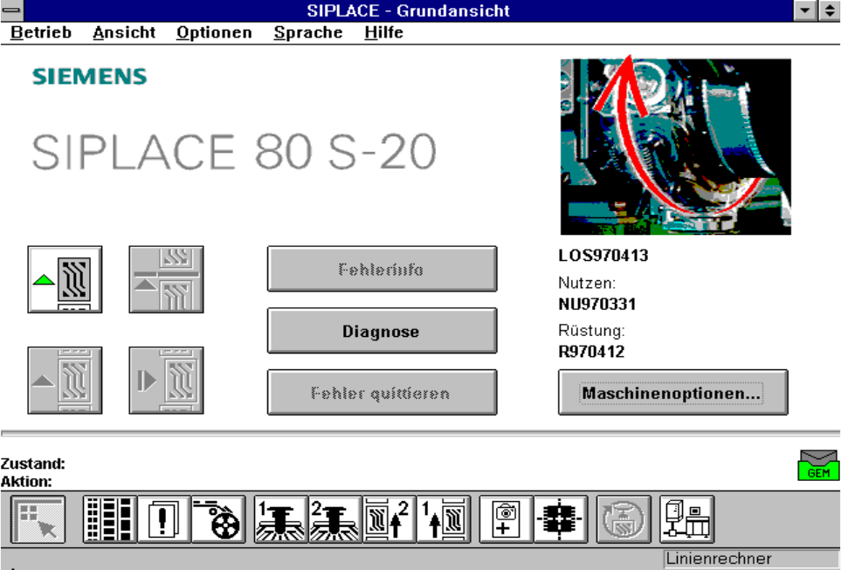The width and height of the screenshot is (841, 570).
Task: Click the SIEMENS logo
Action: pos(90,77)
